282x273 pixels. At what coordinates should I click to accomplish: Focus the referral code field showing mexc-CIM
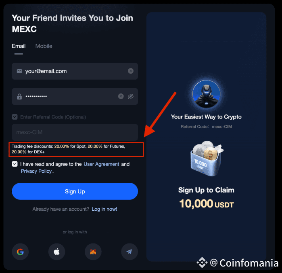(x=75, y=132)
